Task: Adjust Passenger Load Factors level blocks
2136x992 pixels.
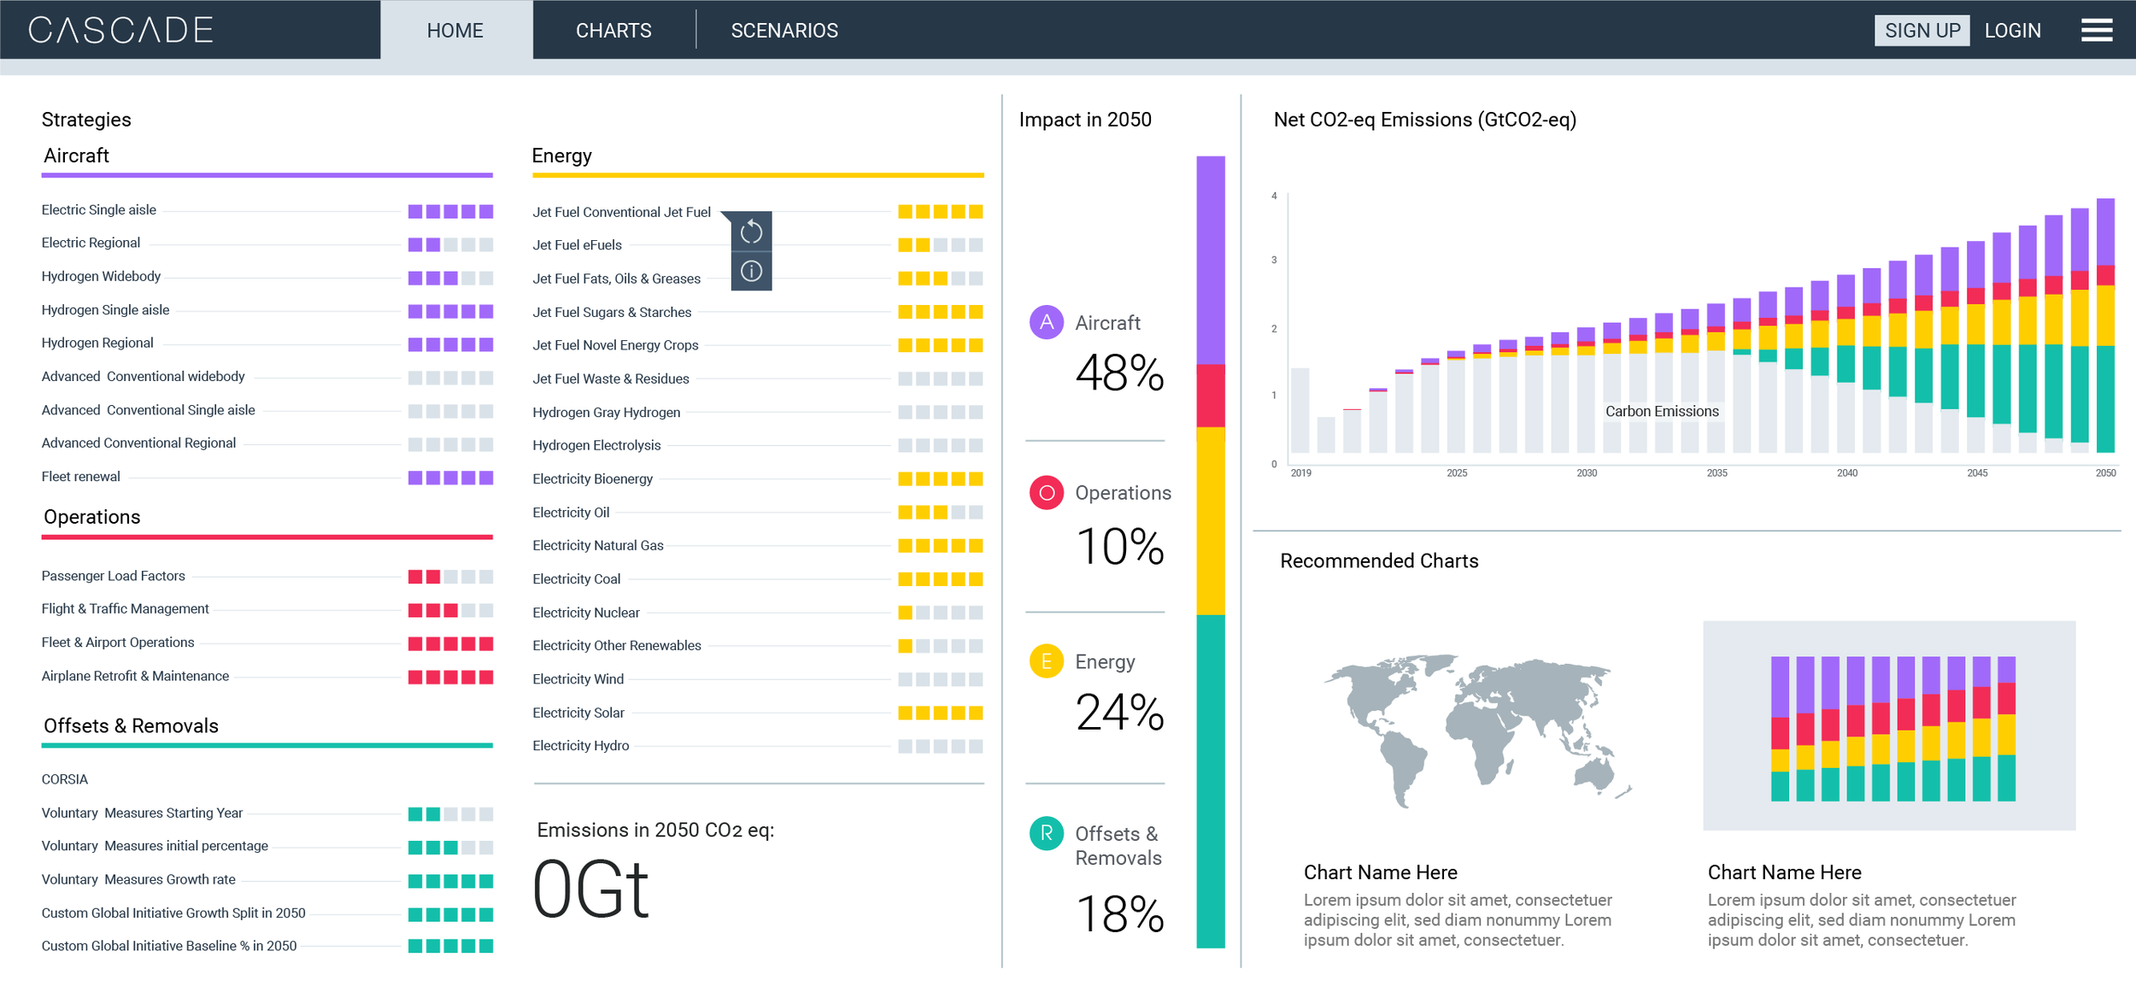Action: pyautogui.click(x=450, y=577)
